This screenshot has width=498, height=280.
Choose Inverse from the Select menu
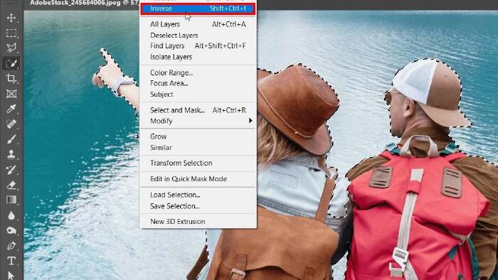click(x=198, y=9)
